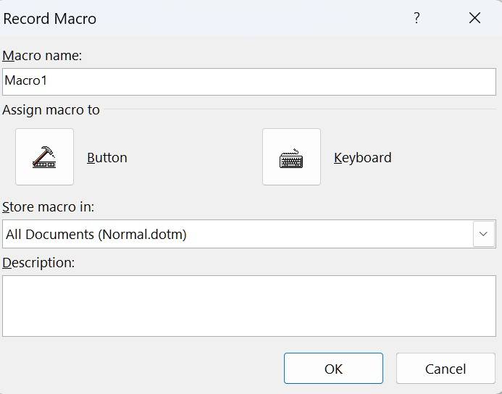
Task: Click the Macro name label
Action: 42,55
